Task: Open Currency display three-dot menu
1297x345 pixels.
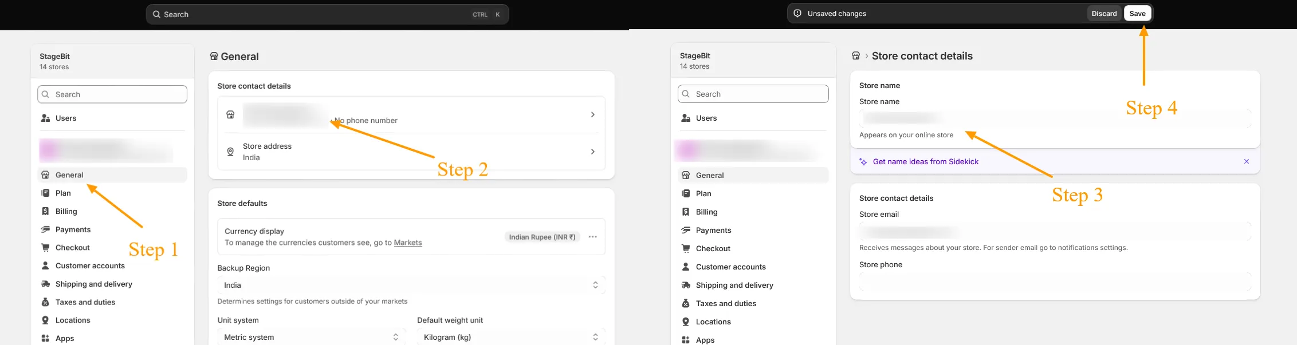Action: [593, 237]
